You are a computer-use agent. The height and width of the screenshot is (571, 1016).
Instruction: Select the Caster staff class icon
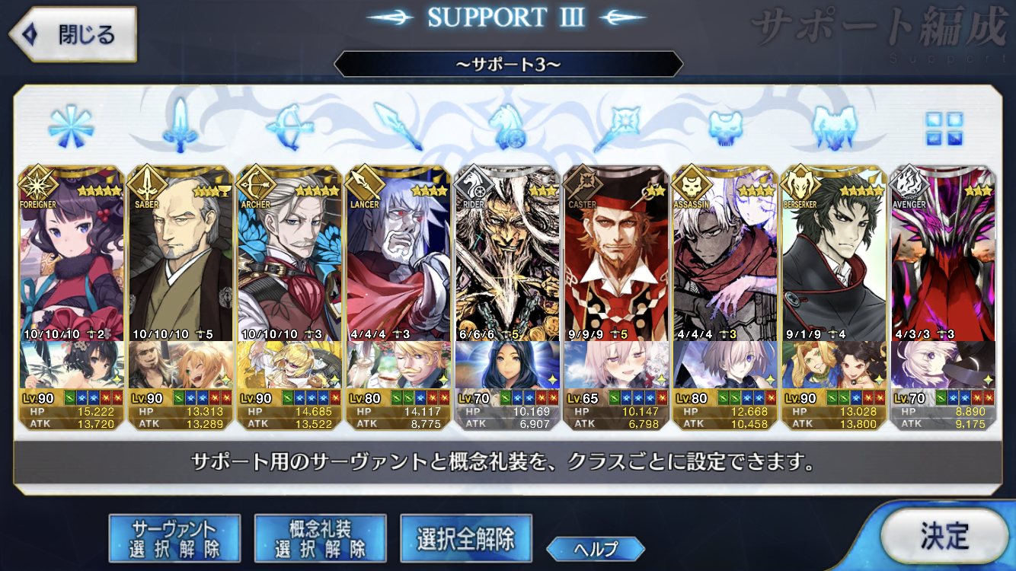point(616,126)
